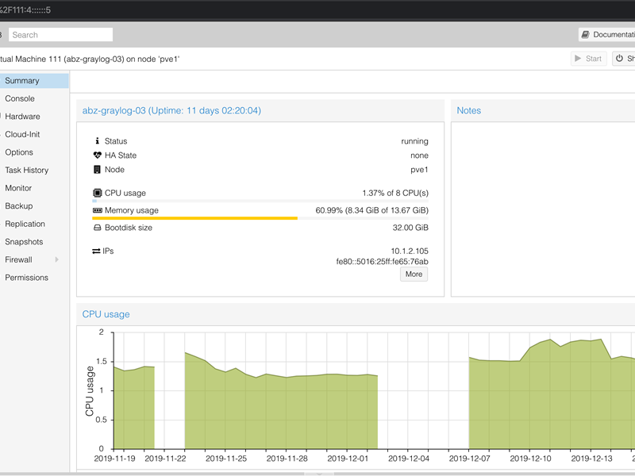Click the Bootdisk size drive icon

point(97,228)
